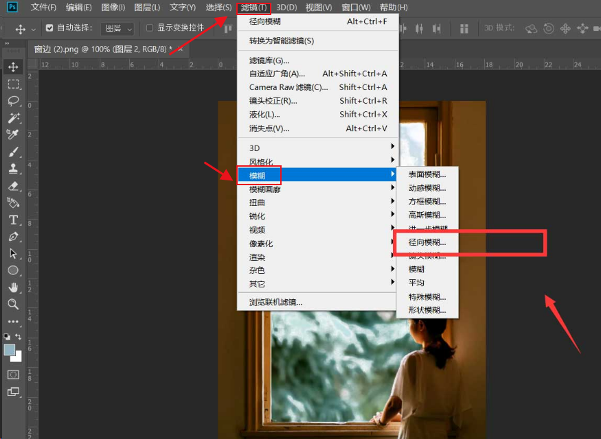Select the Pen tool
601x439 pixels.
(14, 235)
